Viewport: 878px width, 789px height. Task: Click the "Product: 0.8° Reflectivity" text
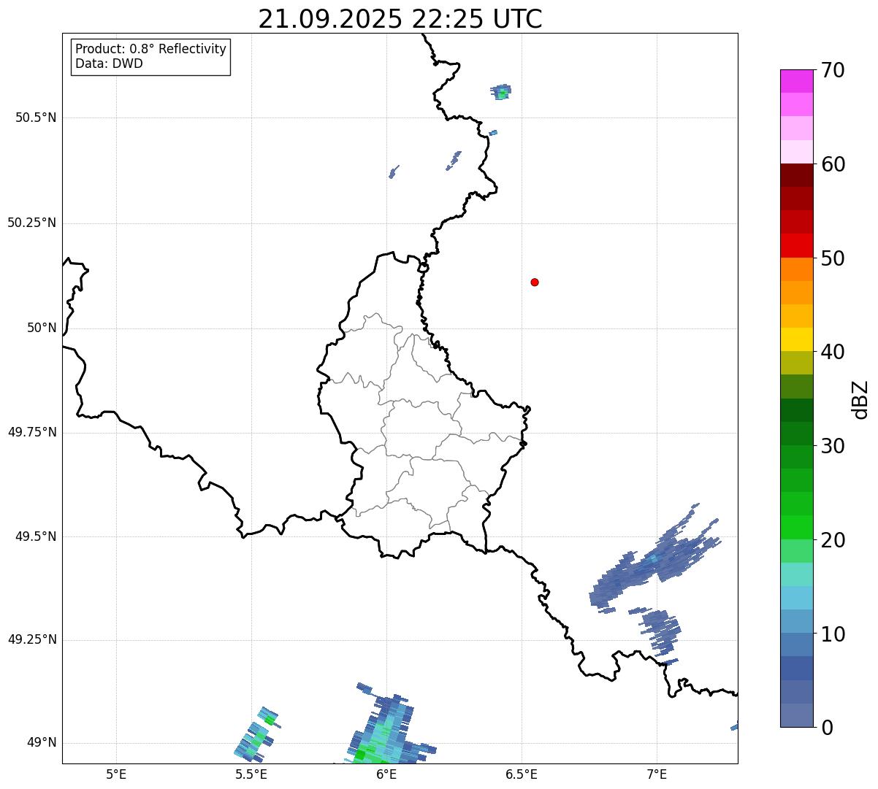tap(151, 49)
